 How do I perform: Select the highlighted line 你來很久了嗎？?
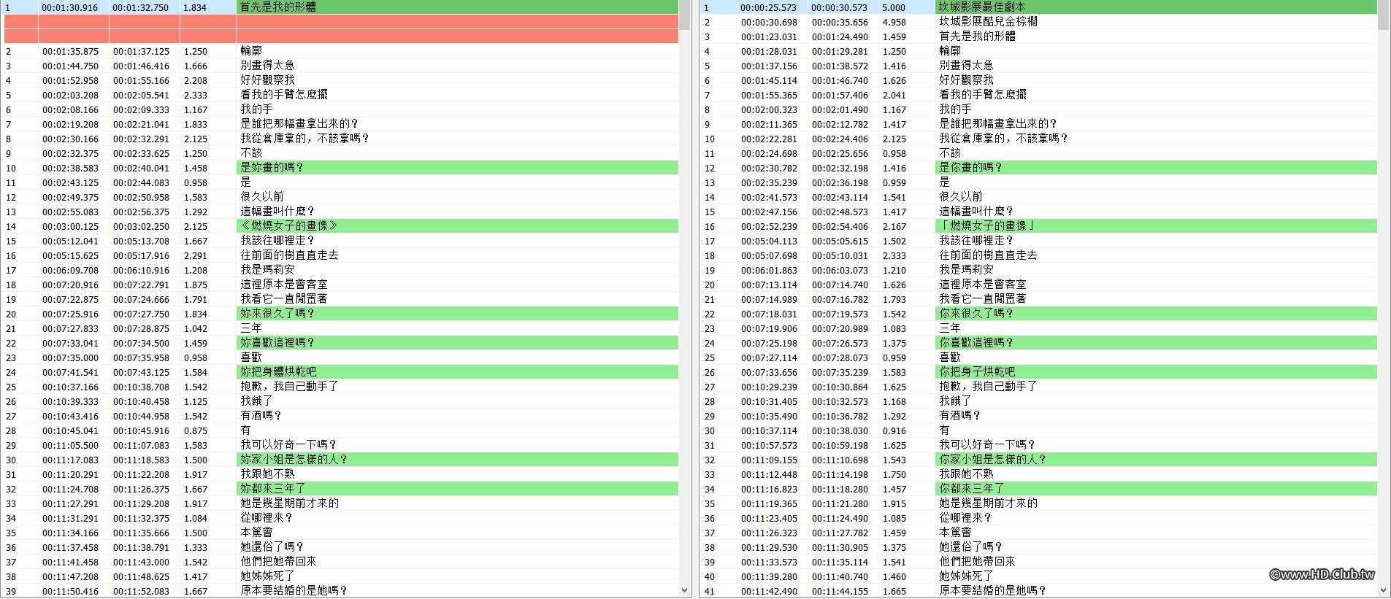(1156, 314)
